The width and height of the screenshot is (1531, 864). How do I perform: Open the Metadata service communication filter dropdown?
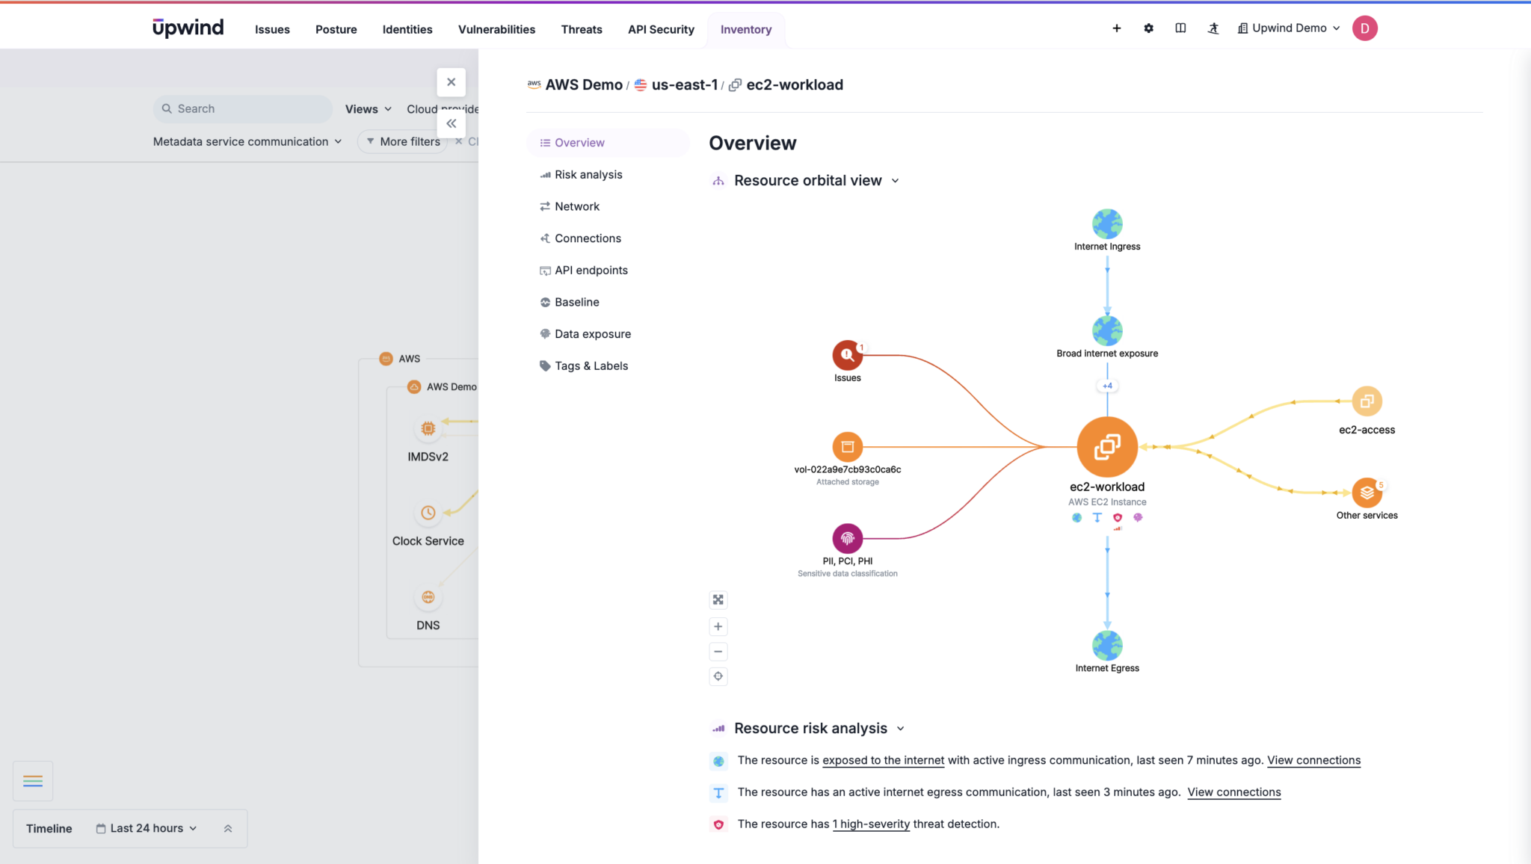point(247,141)
